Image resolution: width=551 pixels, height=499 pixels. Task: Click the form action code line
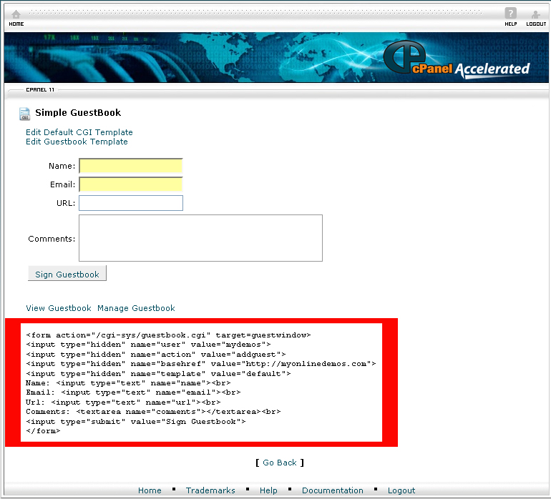168,335
